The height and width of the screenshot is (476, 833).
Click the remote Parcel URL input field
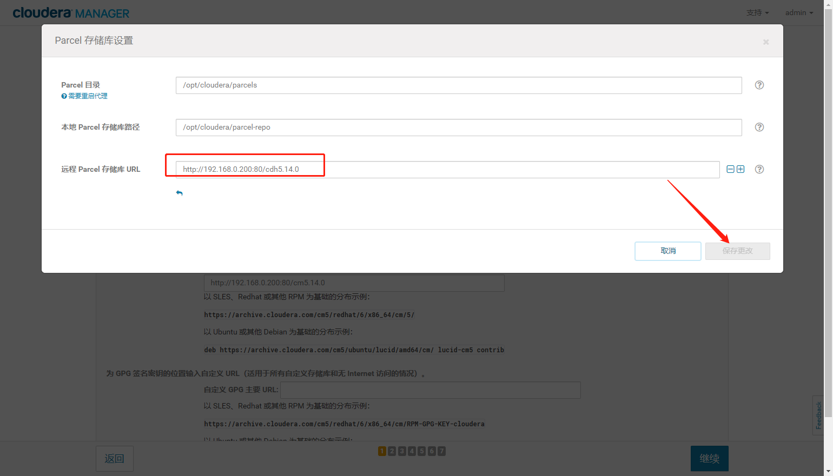pos(447,170)
